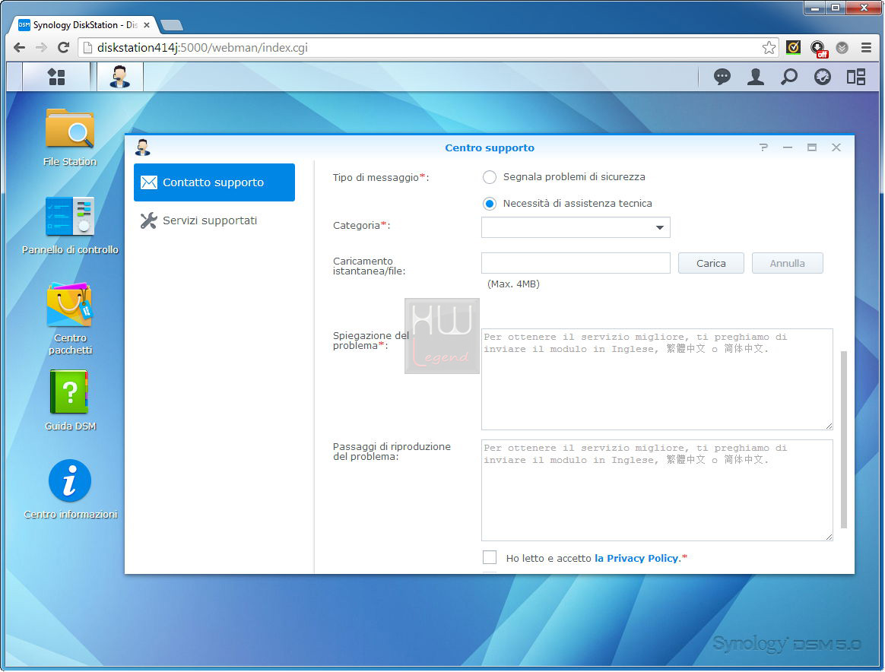Open the pilot view widgets icon
The width and height of the screenshot is (885, 672).
click(x=855, y=77)
